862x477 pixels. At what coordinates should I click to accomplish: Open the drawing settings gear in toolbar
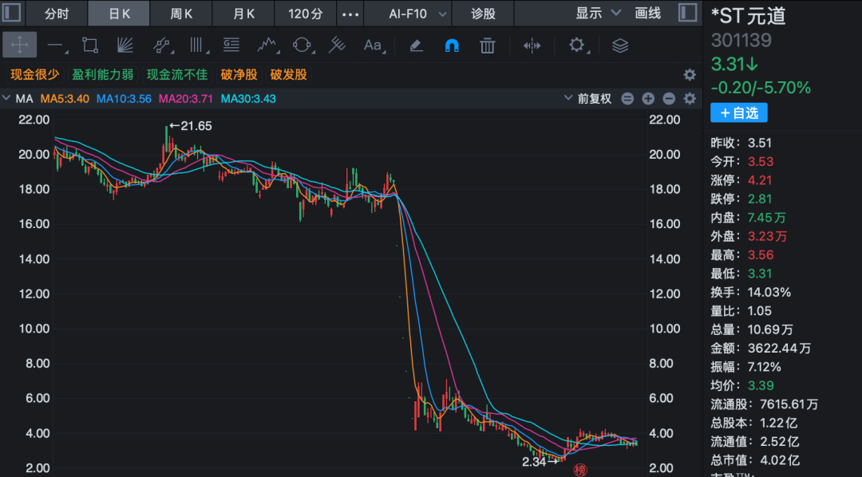577,45
